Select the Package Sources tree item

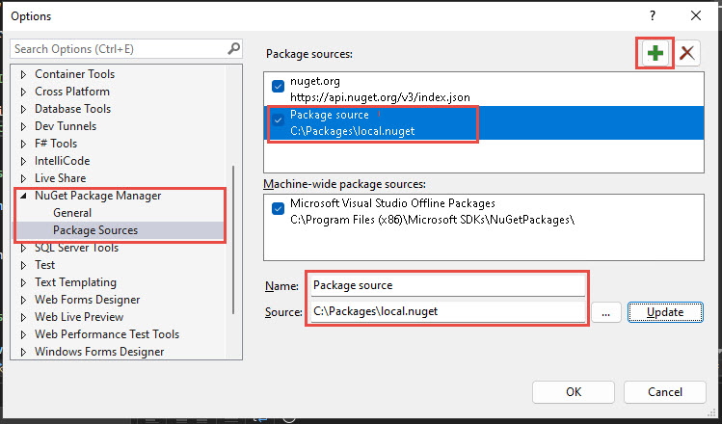click(x=95, y=230)
